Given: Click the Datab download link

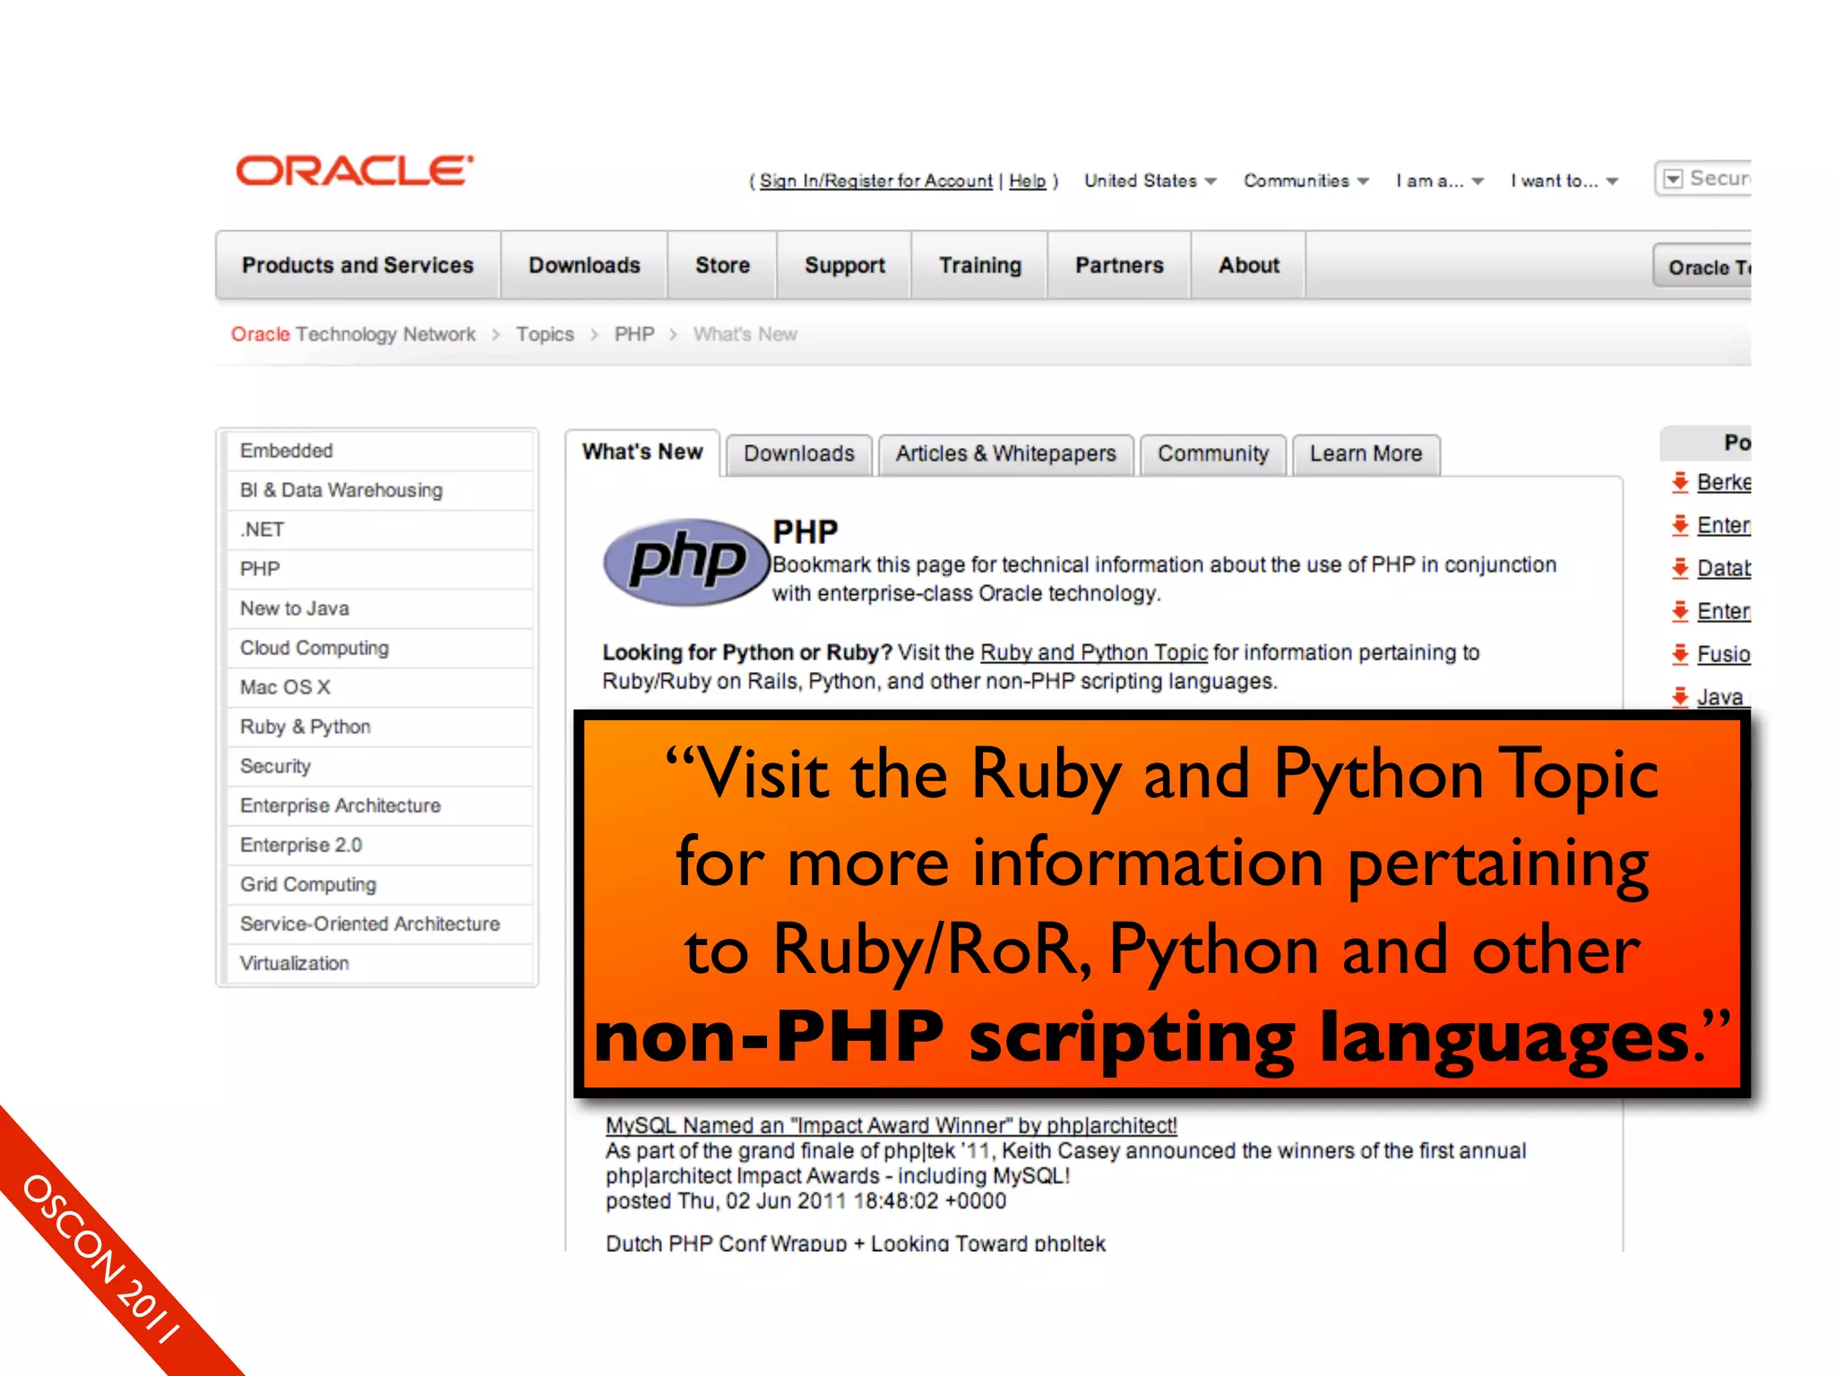Looking at the screenshot, I should 1724,568.
